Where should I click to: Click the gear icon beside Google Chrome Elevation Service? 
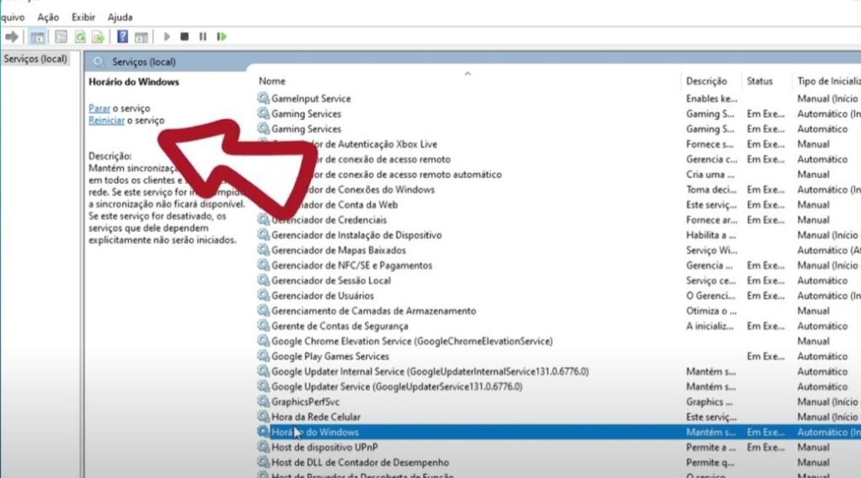(263, 341)
